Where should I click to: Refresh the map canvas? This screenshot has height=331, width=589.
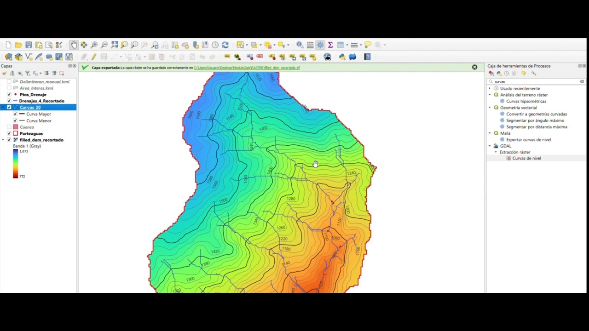click(225, 45)
